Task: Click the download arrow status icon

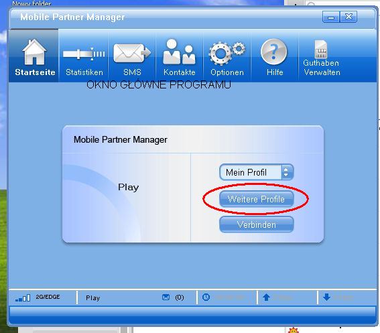Action: pyautogui.click(x=326, y=297)
